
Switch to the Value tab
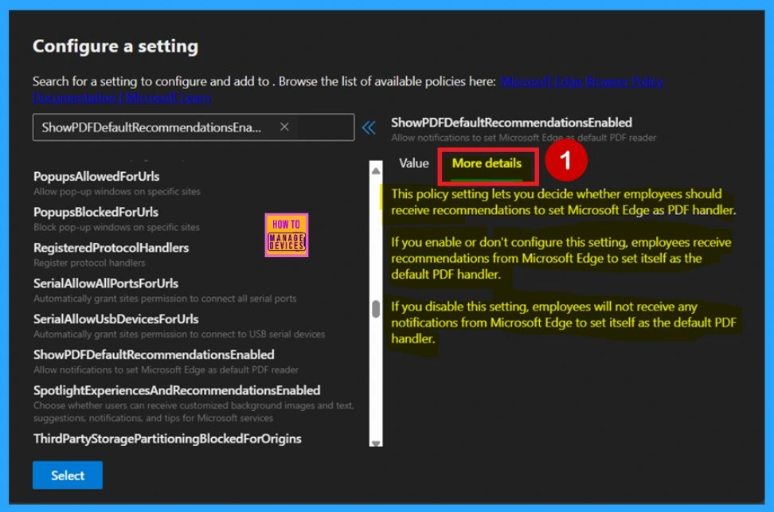[413, 163]
